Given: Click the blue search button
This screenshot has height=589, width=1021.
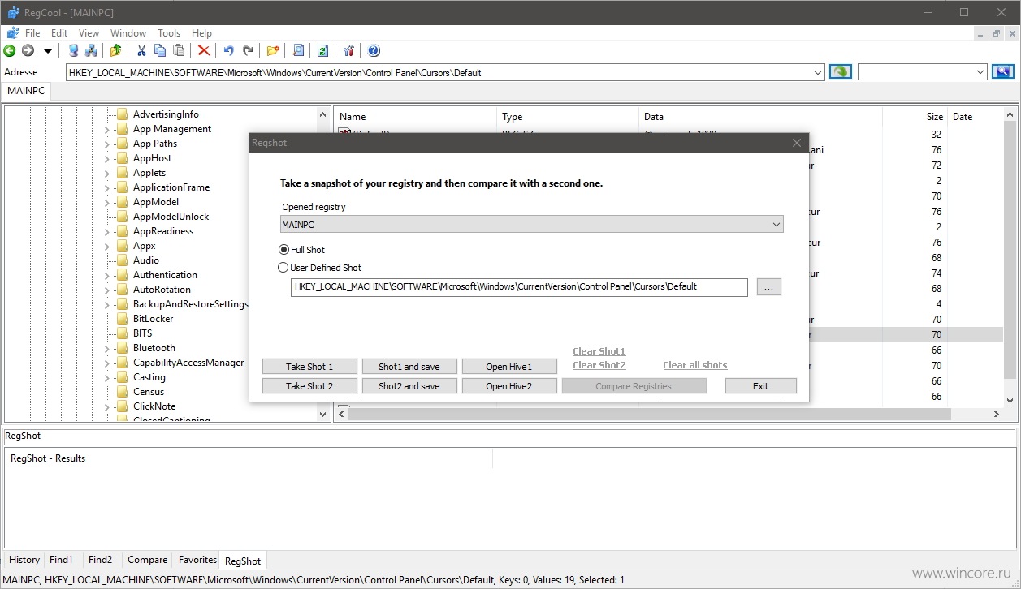Looking at the screenshot, I should 1003,72.
